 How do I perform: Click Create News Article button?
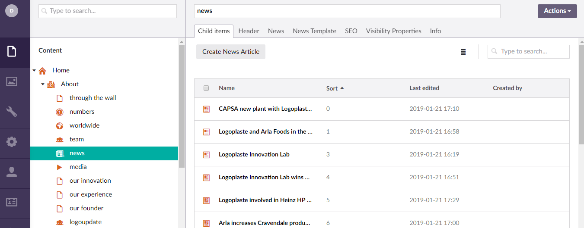[231, 52]
